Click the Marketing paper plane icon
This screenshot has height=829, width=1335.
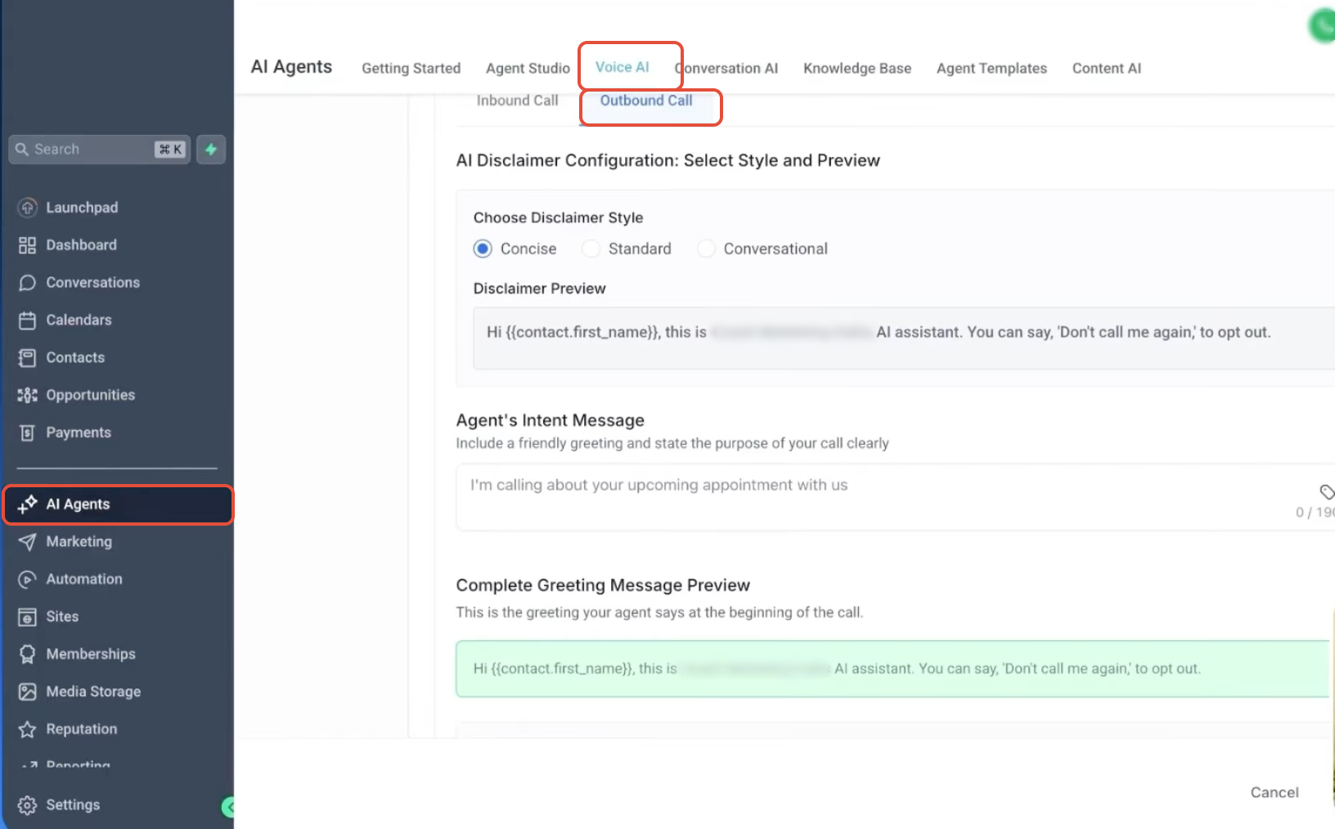click(28, 542)
